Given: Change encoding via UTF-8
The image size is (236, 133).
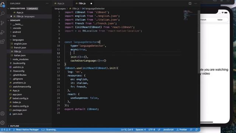Looking at the screenshot, I should 152,130.
